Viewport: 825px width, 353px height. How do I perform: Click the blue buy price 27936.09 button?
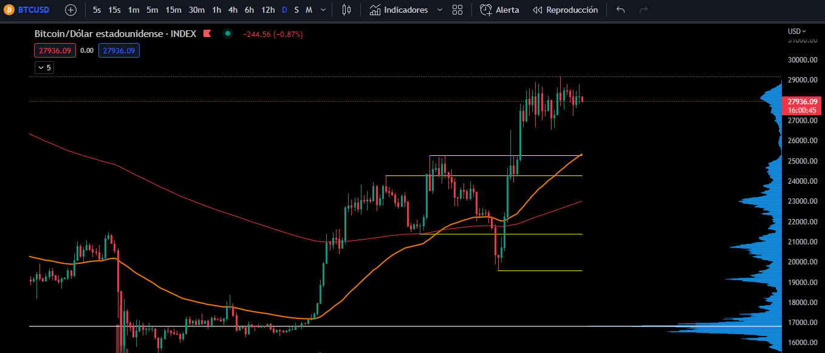click(x=118, y=51)
